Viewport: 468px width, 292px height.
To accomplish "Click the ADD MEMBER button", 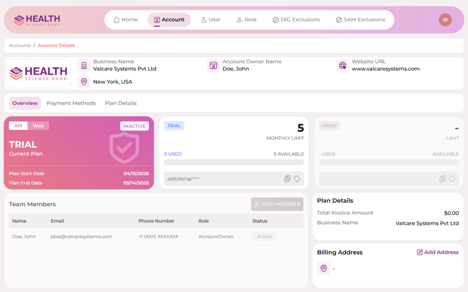I will 277,204.
